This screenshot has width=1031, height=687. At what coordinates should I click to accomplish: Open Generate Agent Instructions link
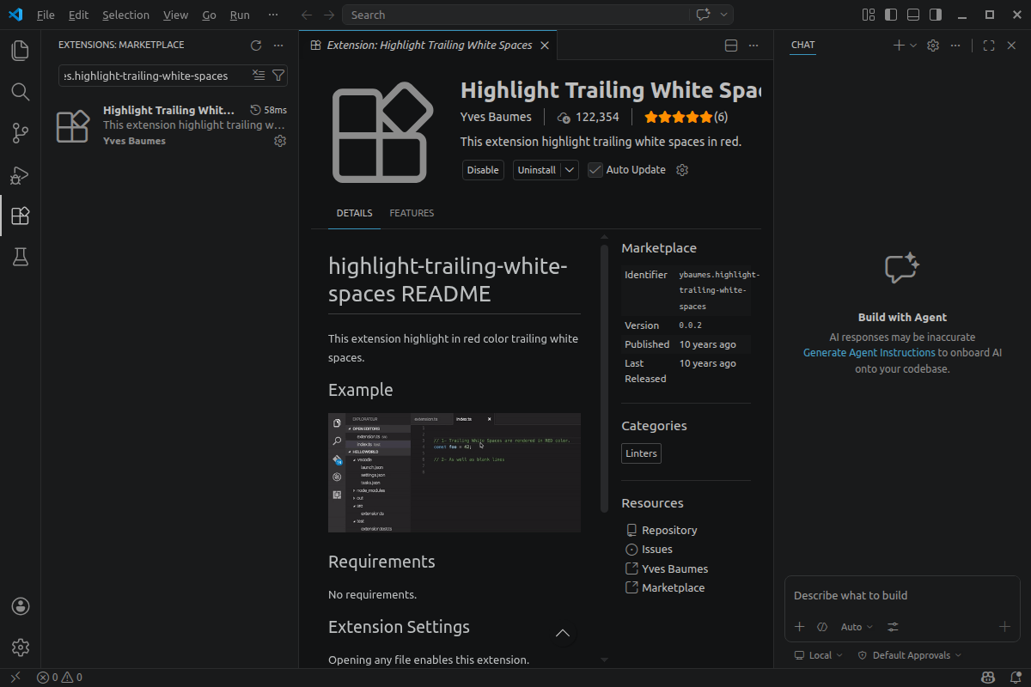[x=869, y=353]
